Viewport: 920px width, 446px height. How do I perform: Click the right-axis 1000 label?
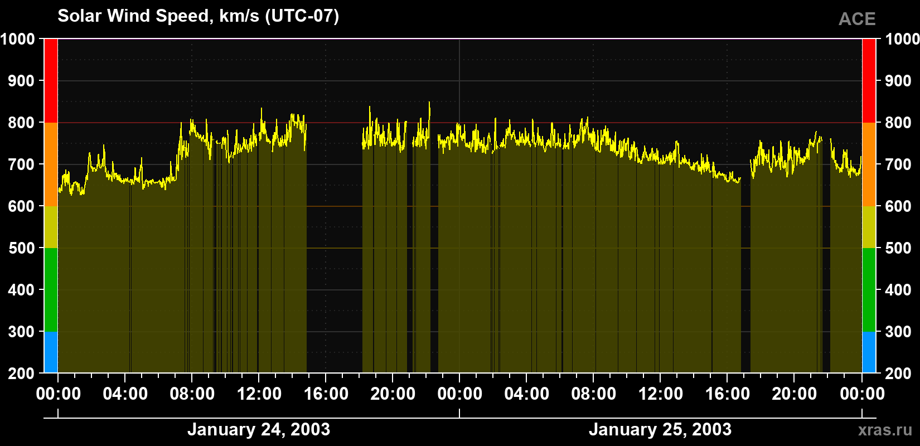(902, 39)
